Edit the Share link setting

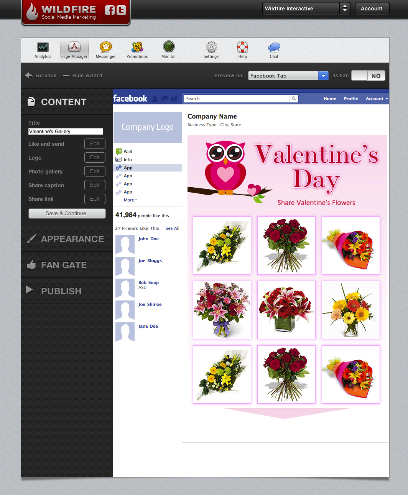(95, 199)
